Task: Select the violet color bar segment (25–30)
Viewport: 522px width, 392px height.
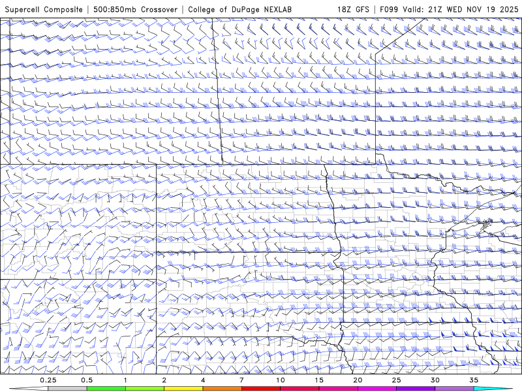Action: click(416, 389)
